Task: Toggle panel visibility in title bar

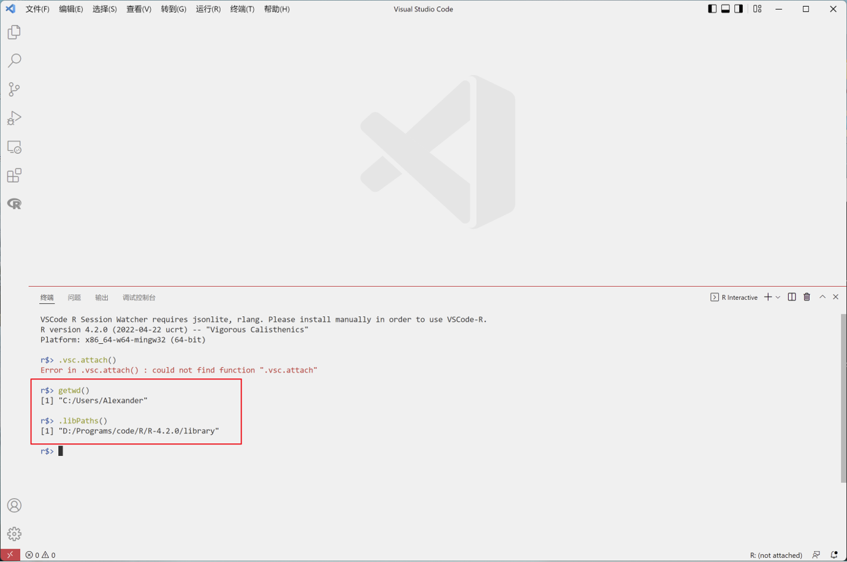Action: click(724, 9)
